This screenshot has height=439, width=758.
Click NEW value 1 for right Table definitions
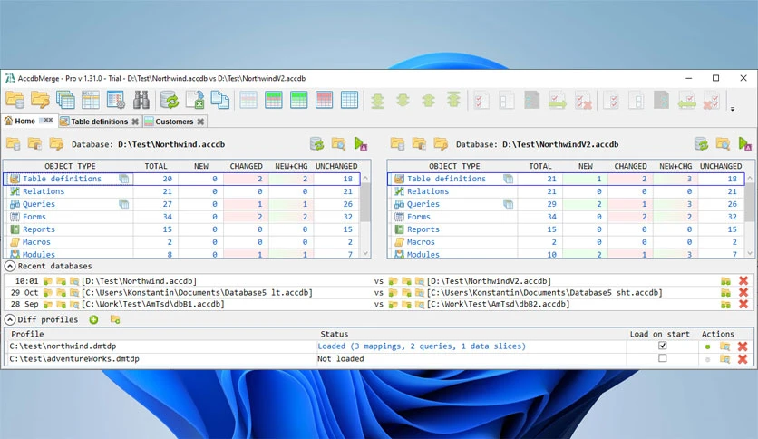click(585, 179)
